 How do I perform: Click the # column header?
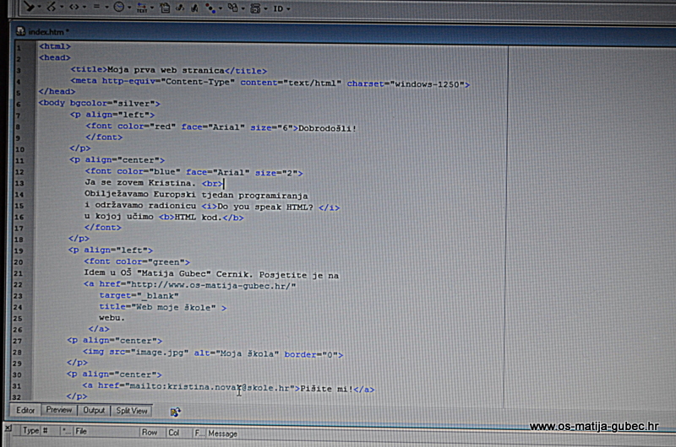pyautogui.click(x=46, y=431)
